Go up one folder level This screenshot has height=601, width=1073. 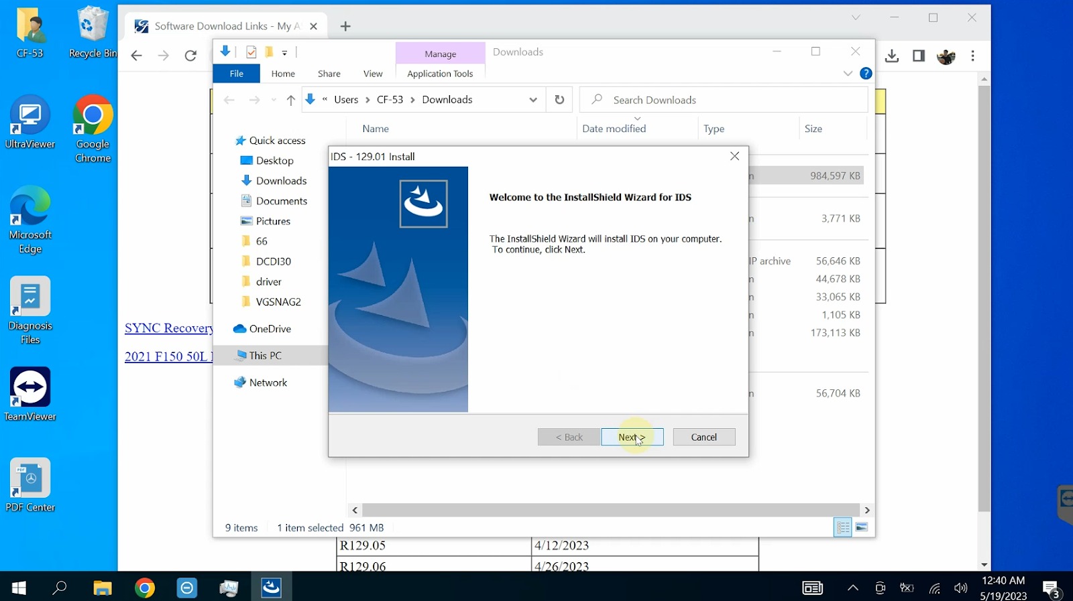(x=290, y=100)
